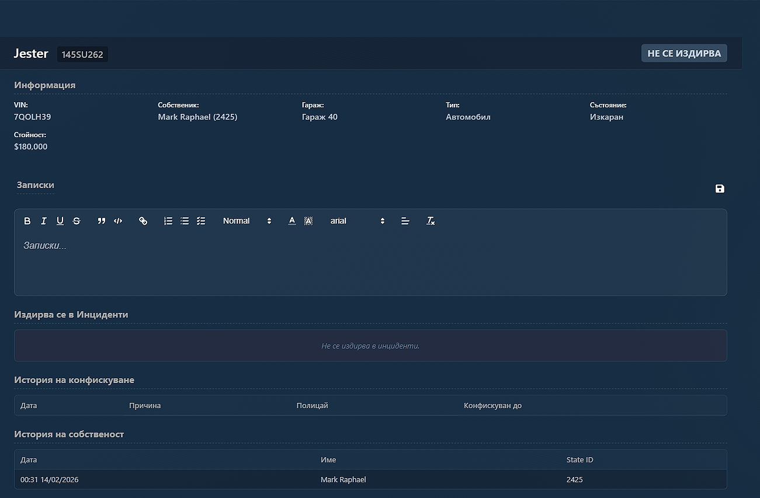Click the $180,000 value
The width and height of the screenshot is (760, 498).
point(31,147)
